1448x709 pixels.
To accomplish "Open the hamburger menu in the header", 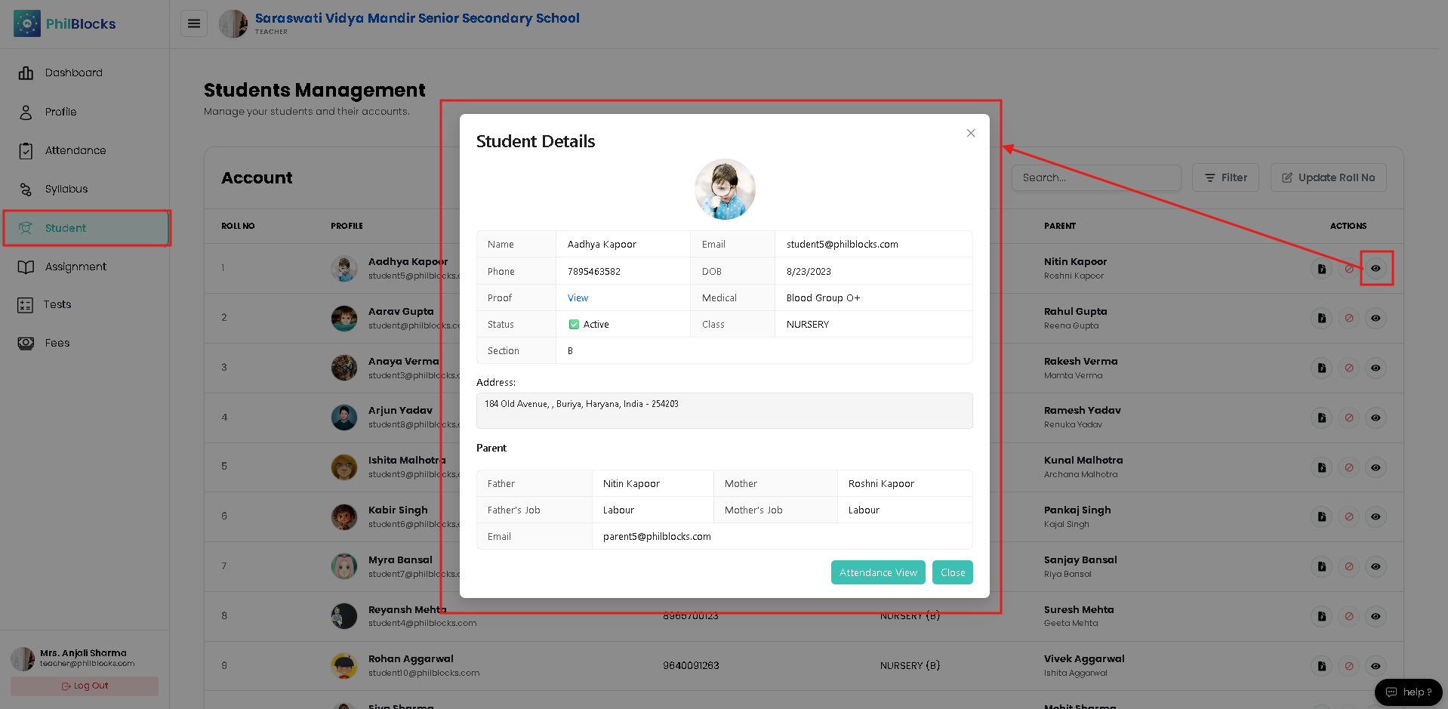I will (194, 23).
